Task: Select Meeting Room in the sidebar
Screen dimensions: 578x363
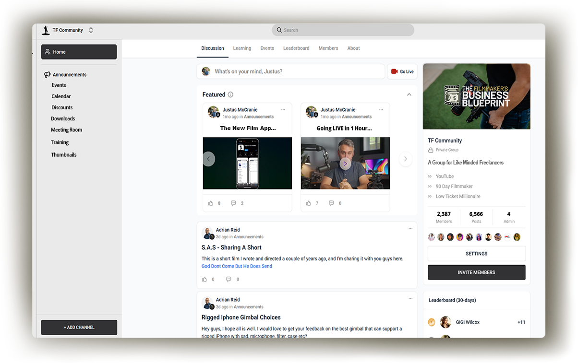Action: point(66,130)
